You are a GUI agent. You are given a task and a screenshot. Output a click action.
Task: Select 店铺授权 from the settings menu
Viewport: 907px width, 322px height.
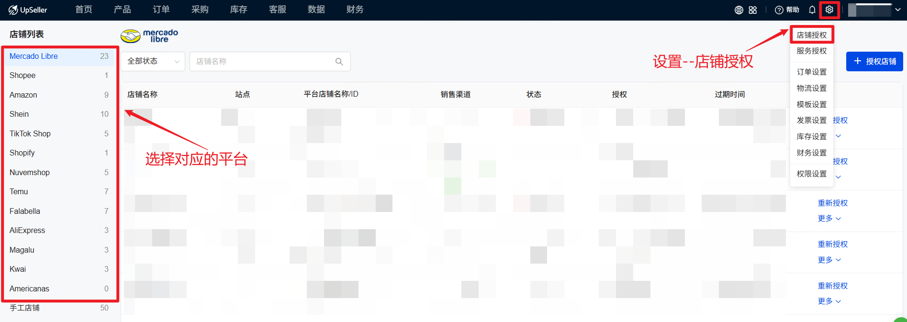[811, 35]
